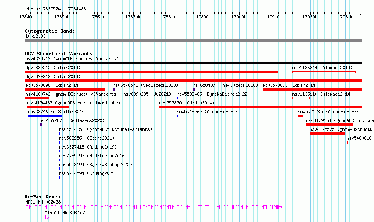Open nsv6576571 (Sedlazeck2020) variant label
374x222 pixels.
pos(145,85)
